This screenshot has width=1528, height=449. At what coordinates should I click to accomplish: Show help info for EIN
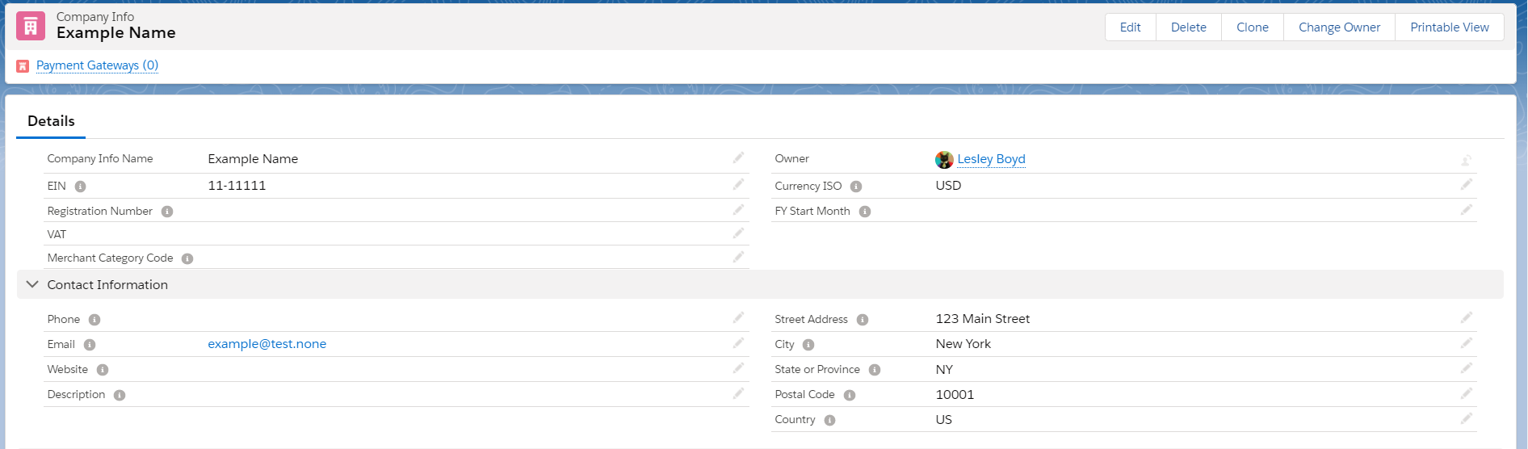[x=80, y=187]
